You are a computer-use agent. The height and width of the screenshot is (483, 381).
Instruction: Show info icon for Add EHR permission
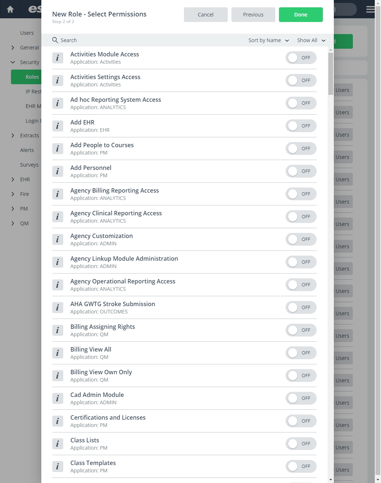tap(57, 126)
